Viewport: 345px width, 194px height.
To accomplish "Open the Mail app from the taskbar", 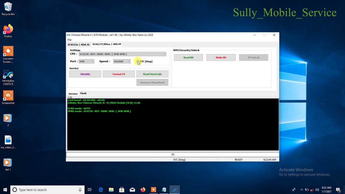I will 132,190.
